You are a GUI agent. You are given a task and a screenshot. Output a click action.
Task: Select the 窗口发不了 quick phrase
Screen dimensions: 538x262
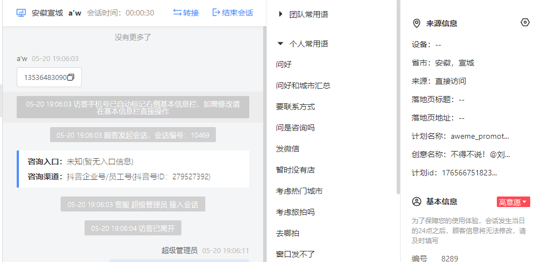pyautogui.click(x=295, y=254)
